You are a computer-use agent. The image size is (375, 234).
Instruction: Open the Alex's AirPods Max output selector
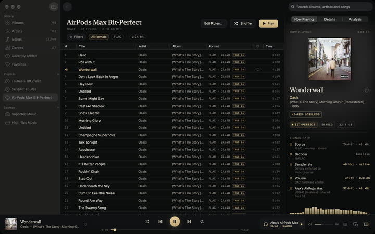pos(283,224)
